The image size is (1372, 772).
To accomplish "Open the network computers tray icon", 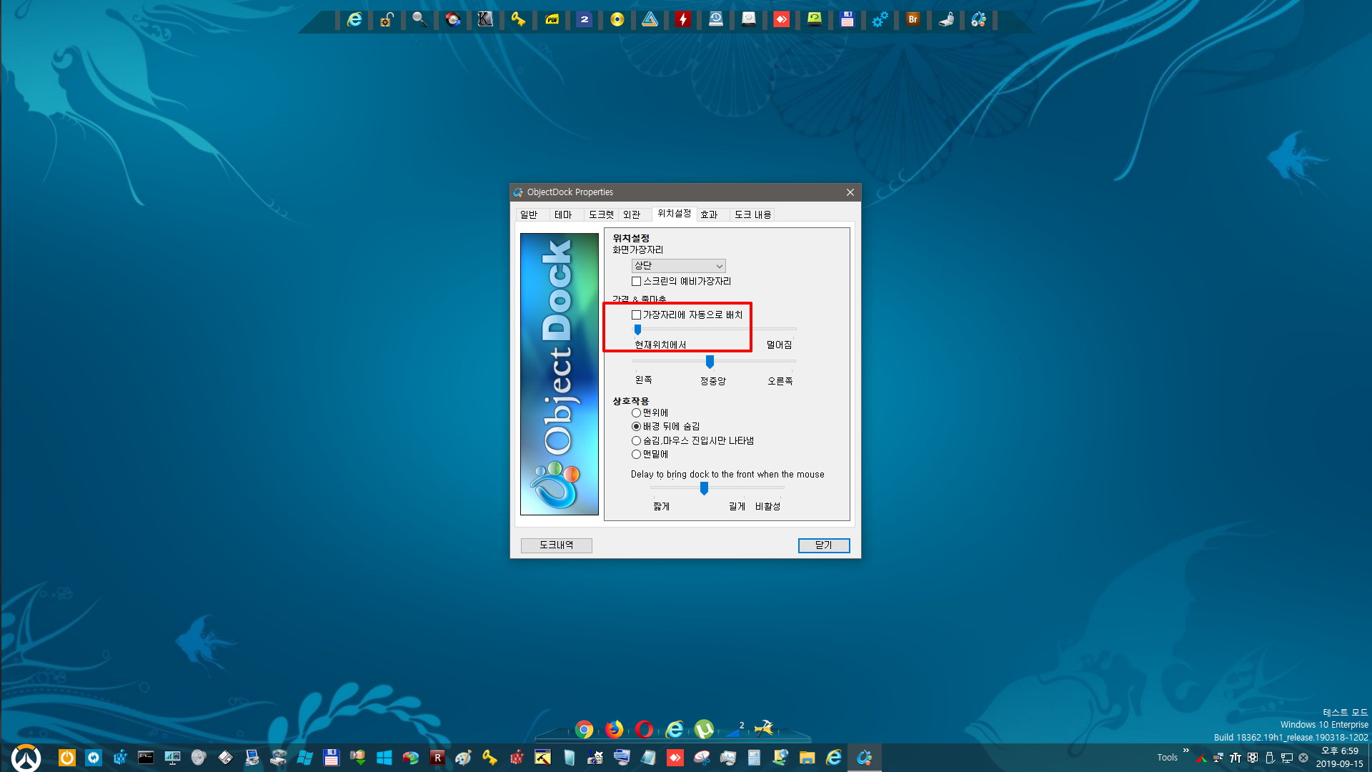I will [x=1218, y=758].
